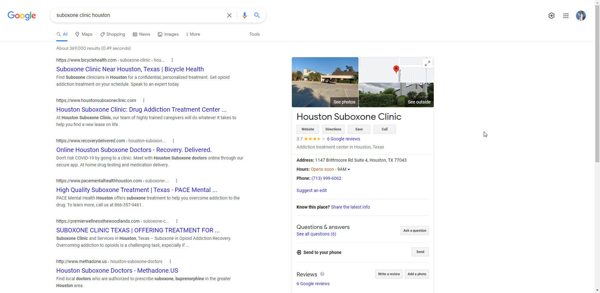This screenshot has width=600, height=293.
Task: Switch to the News tab
Action: (141, 34)
